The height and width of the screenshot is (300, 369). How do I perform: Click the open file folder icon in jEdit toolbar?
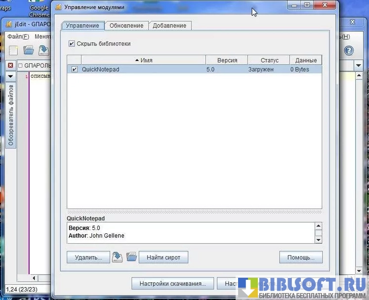point(29,50)
